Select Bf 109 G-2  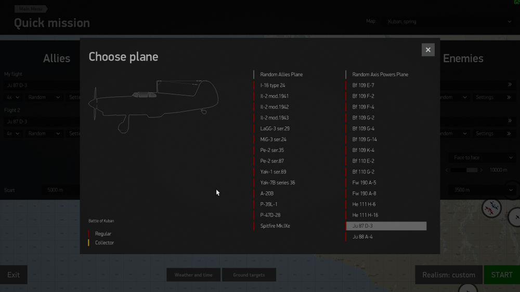[x=363, y=118]
